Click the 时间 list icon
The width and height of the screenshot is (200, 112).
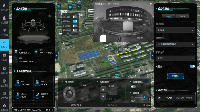16,60
